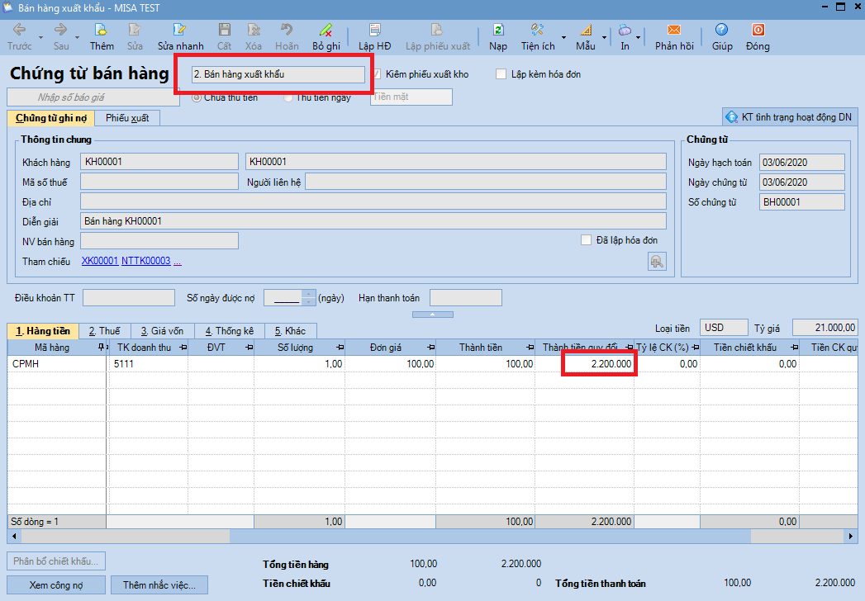This screenshot has height=601, width=865.
Task: Expand Trước navigation dropdown arrow
Action: (x=40, y=37)
